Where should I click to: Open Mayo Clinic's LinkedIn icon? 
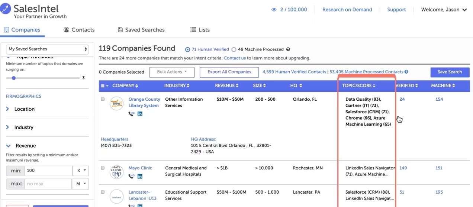[140, 177]
